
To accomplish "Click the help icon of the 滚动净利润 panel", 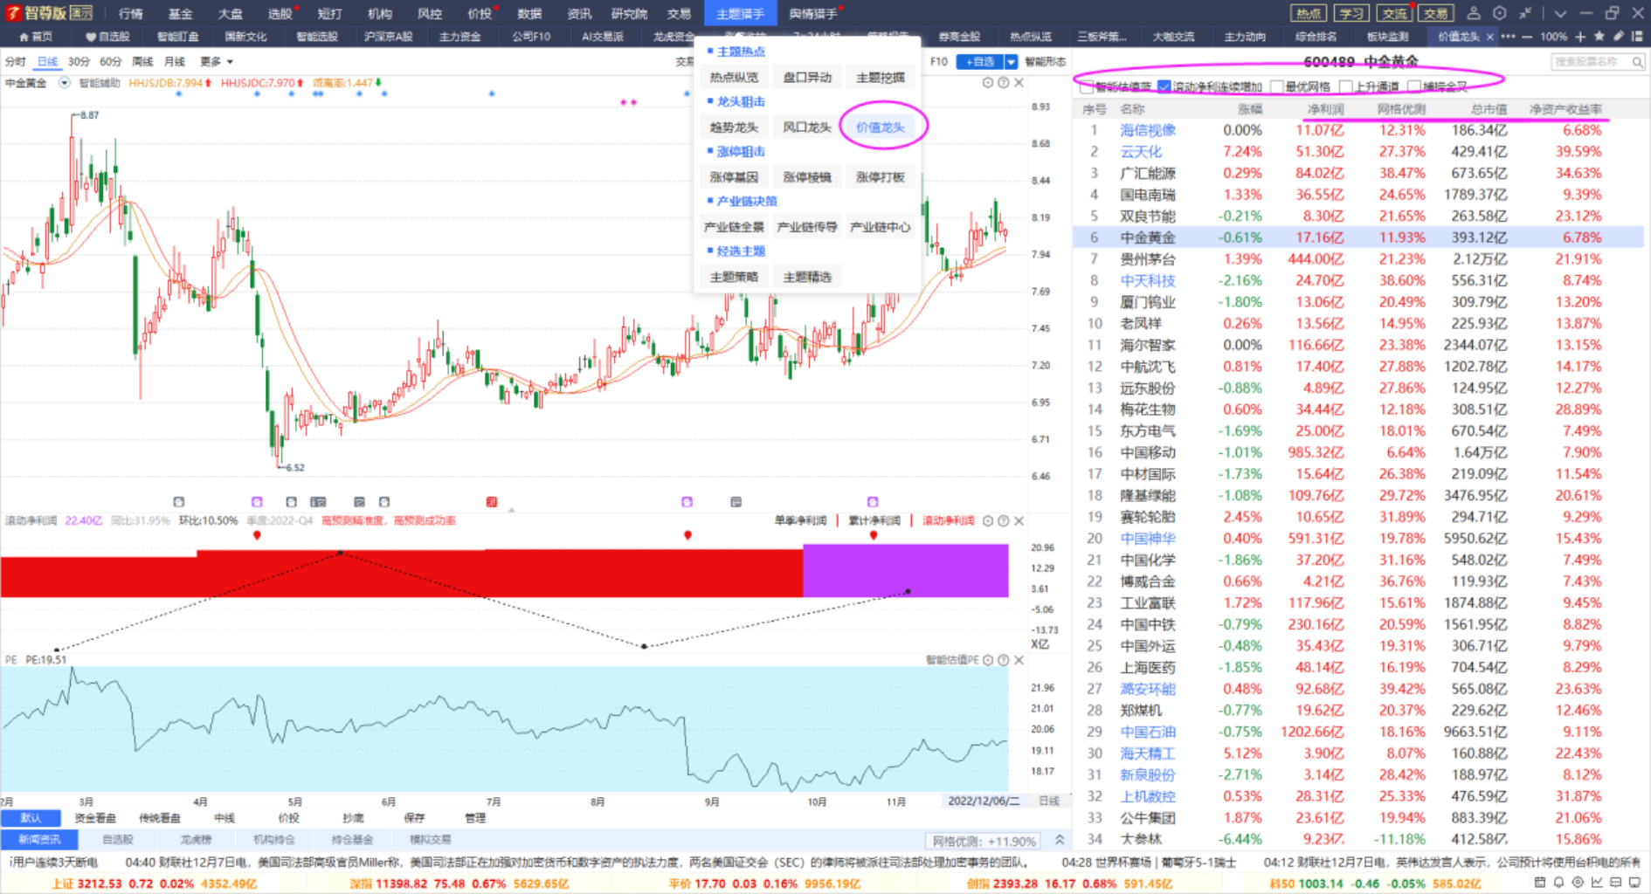I will click(1004, 521).
